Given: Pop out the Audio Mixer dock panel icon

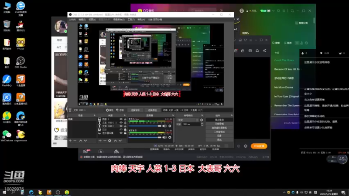Looking at the screenshot, I should click(173, 115).
